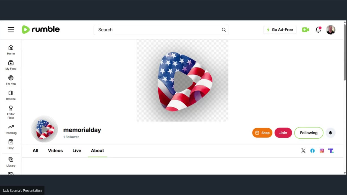Click the green upload video camera icon
Screen dimensions: 347x195
(x=306, y=30)
